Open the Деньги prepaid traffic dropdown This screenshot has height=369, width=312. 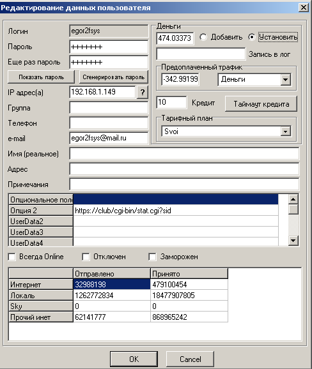pyautogui.click(x=285, y=80)
